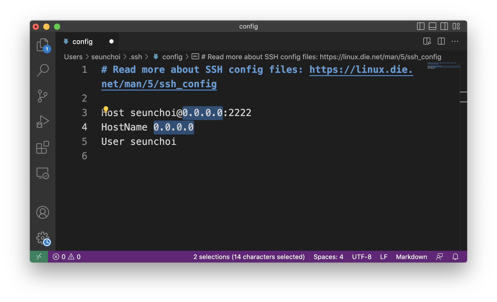Viewport: 497px width, 302px height.
Task: Toggle secondary side bar layout icon
Action: (444, 26)
